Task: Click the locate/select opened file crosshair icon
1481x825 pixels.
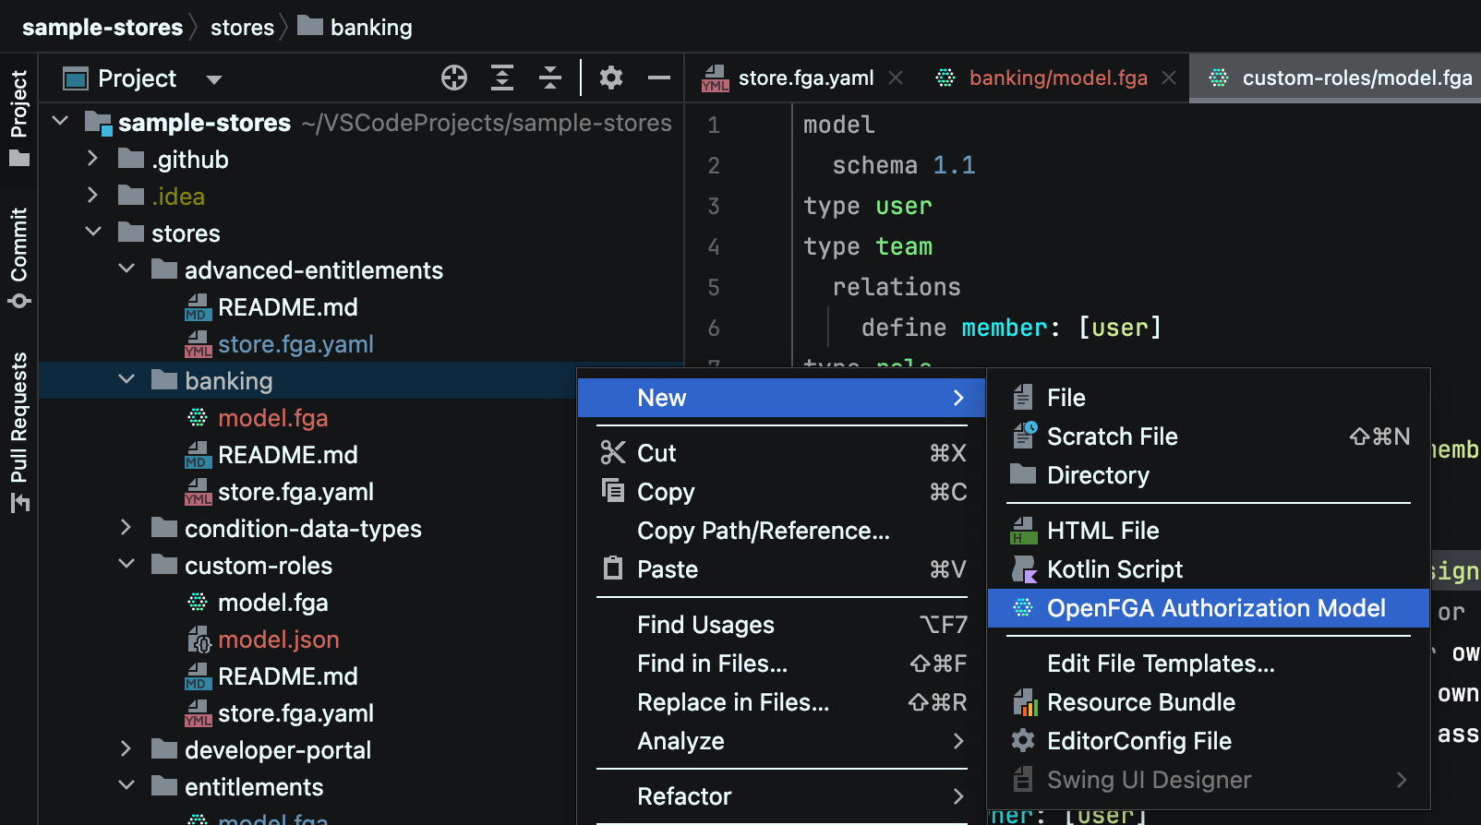Action: tap(454, 78)
